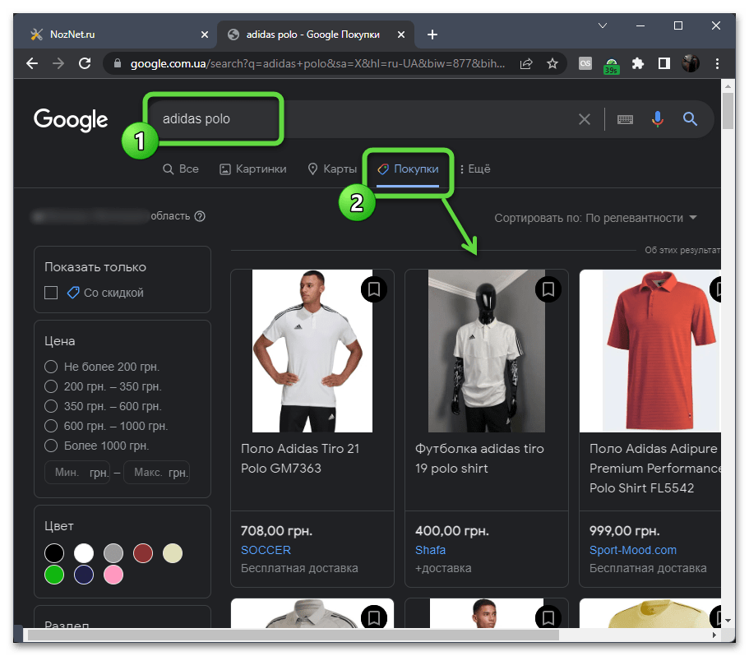Save the adidas tiro 19 polo shirt
Screen dimensions: 749x656
[x=548, y=289]
